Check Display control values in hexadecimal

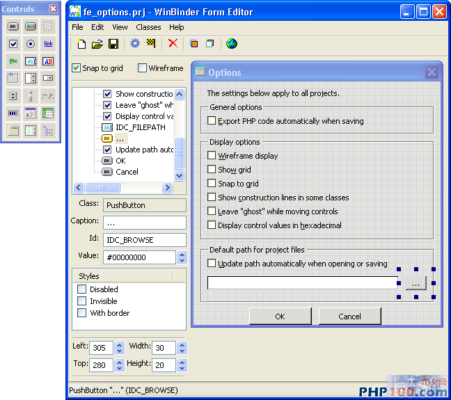pyautogui.click(x=212, y=225)
